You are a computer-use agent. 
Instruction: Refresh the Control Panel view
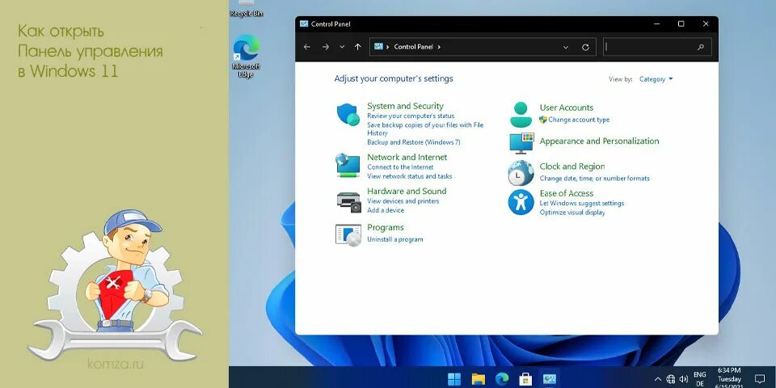585,47
